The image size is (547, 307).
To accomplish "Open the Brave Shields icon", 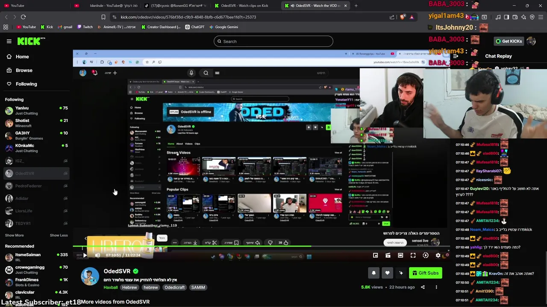I will coord(403,17).
